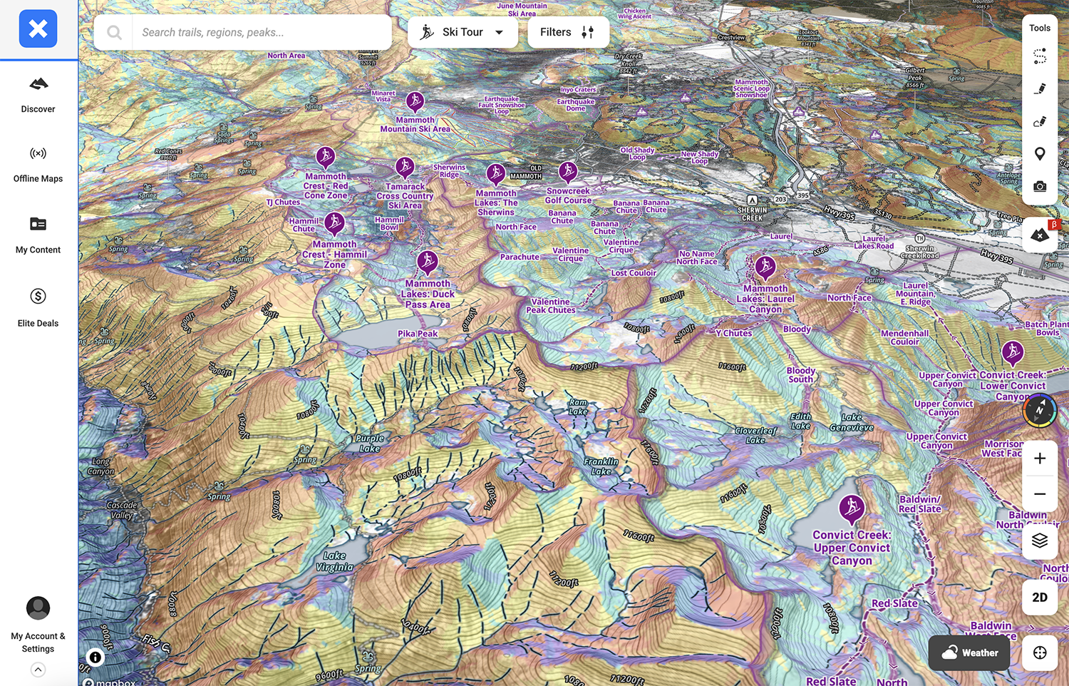This screenshot has height=686, width=1069.
Task: Open the beta mountain feature button
Action: point(1040,235)
